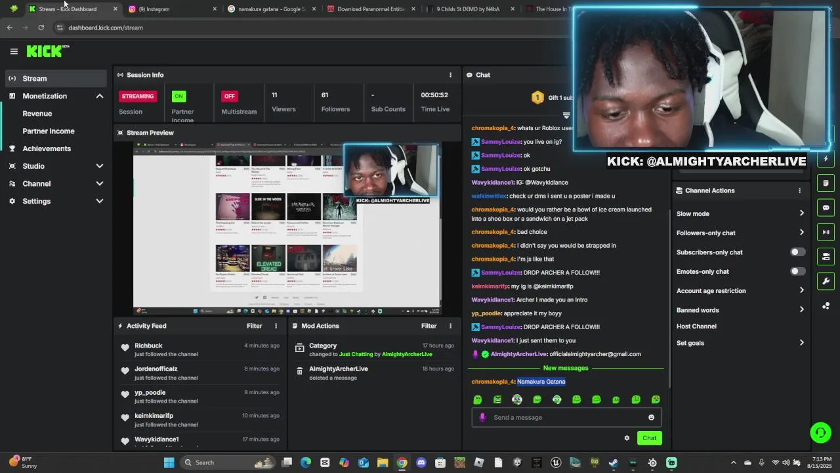
Task: Filter the Activity Feed
Action: [255, 326]
